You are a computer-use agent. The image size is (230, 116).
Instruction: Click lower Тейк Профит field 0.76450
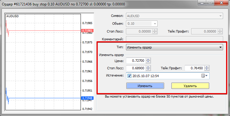pyautogui.click(x=195, y=68)
